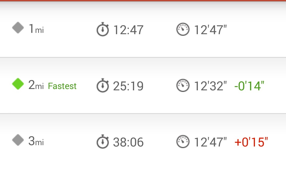Tap the stopwatch icon beside 25:19
This screenshot has width=286, height=169.
(x=103, y=86)
